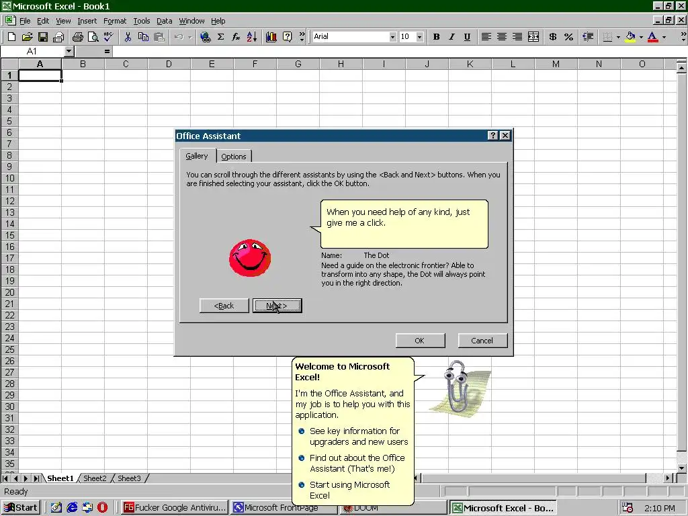Click the Borders toolbar icon
This screenshot has height=516, width=688.
607,37
